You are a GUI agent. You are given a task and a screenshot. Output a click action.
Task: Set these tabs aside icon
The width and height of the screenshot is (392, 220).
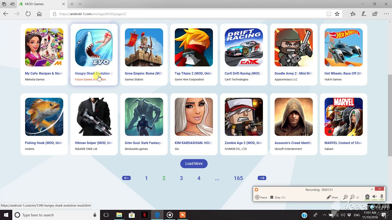(x=12, y=4)
